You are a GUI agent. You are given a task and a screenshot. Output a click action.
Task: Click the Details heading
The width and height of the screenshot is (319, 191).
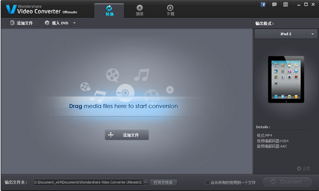[263, 127]
